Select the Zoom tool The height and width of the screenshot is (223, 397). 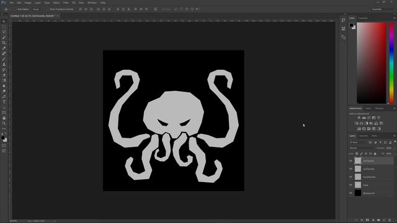(x=4, y=123)
